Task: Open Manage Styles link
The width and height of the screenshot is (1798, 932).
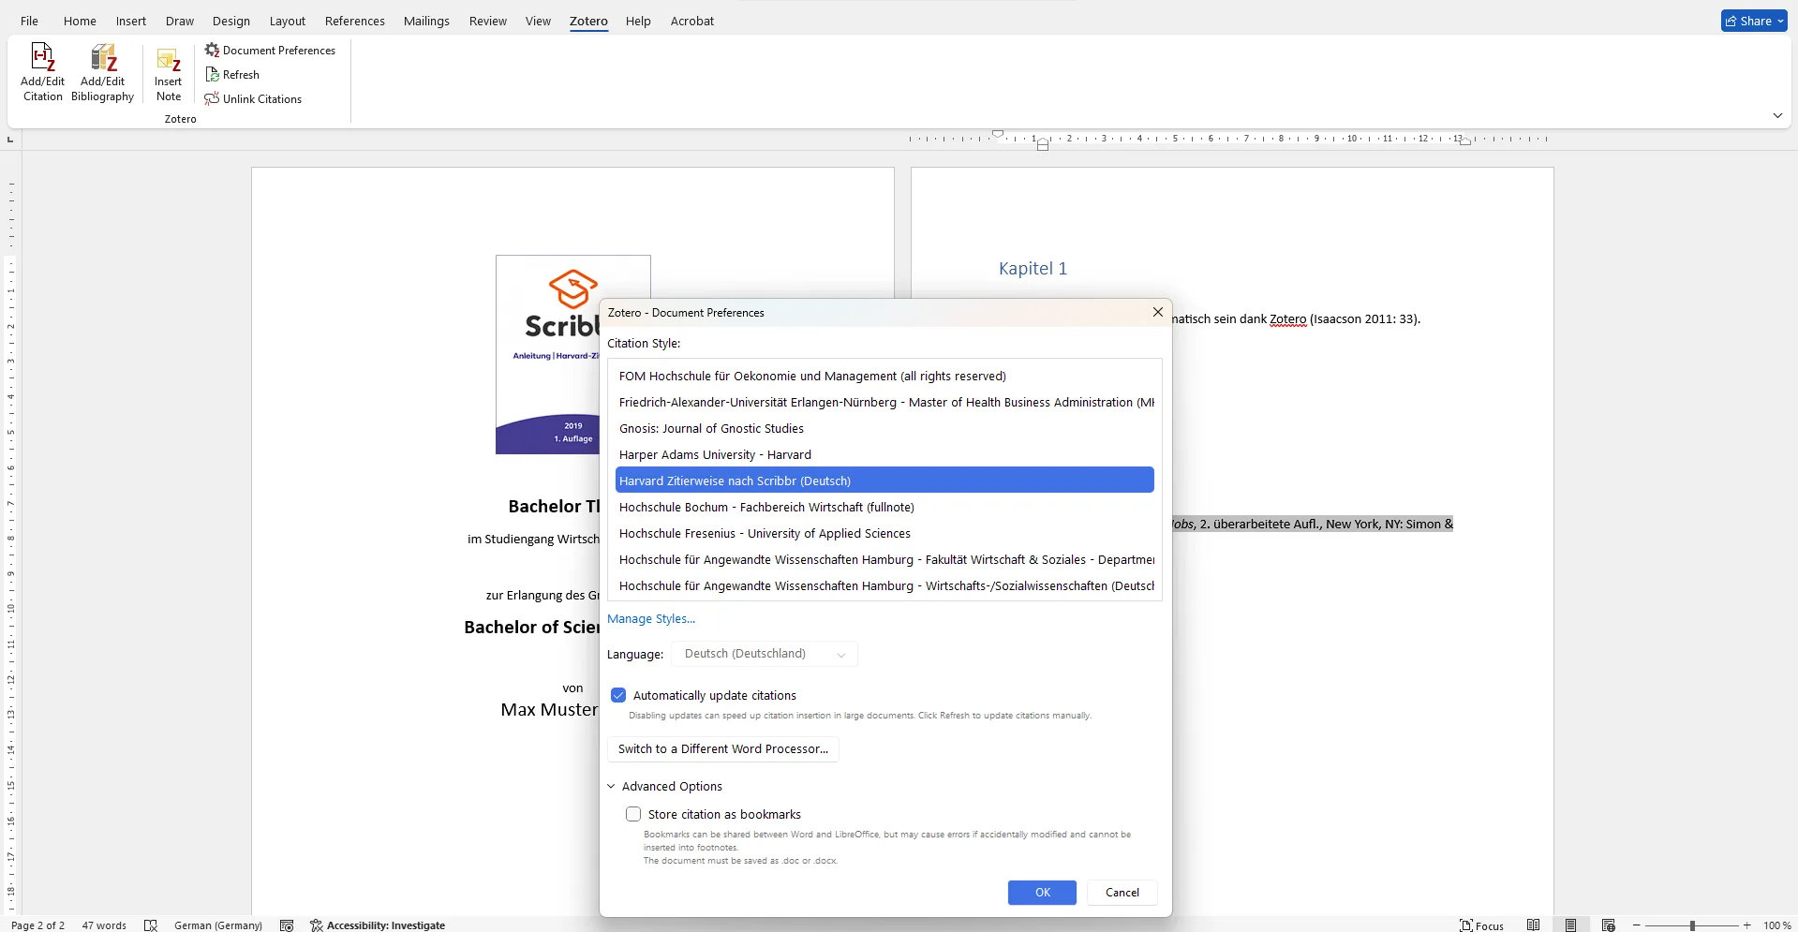Action: click(x=651, y=619)
